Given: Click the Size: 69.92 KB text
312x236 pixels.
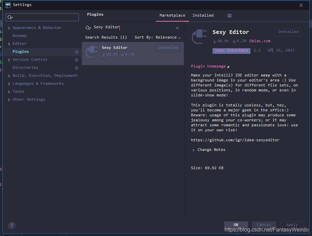Looking at the screenshot, I should (207, 168).
